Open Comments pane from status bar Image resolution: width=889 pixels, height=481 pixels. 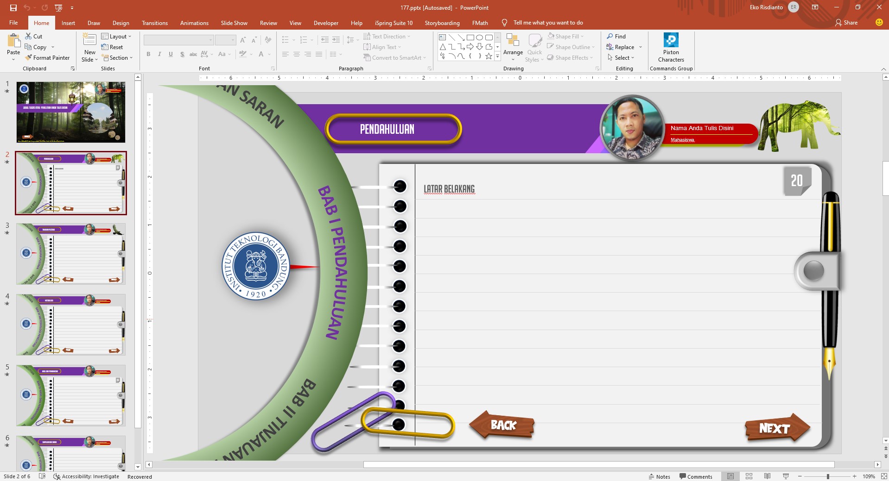(696, 476)
